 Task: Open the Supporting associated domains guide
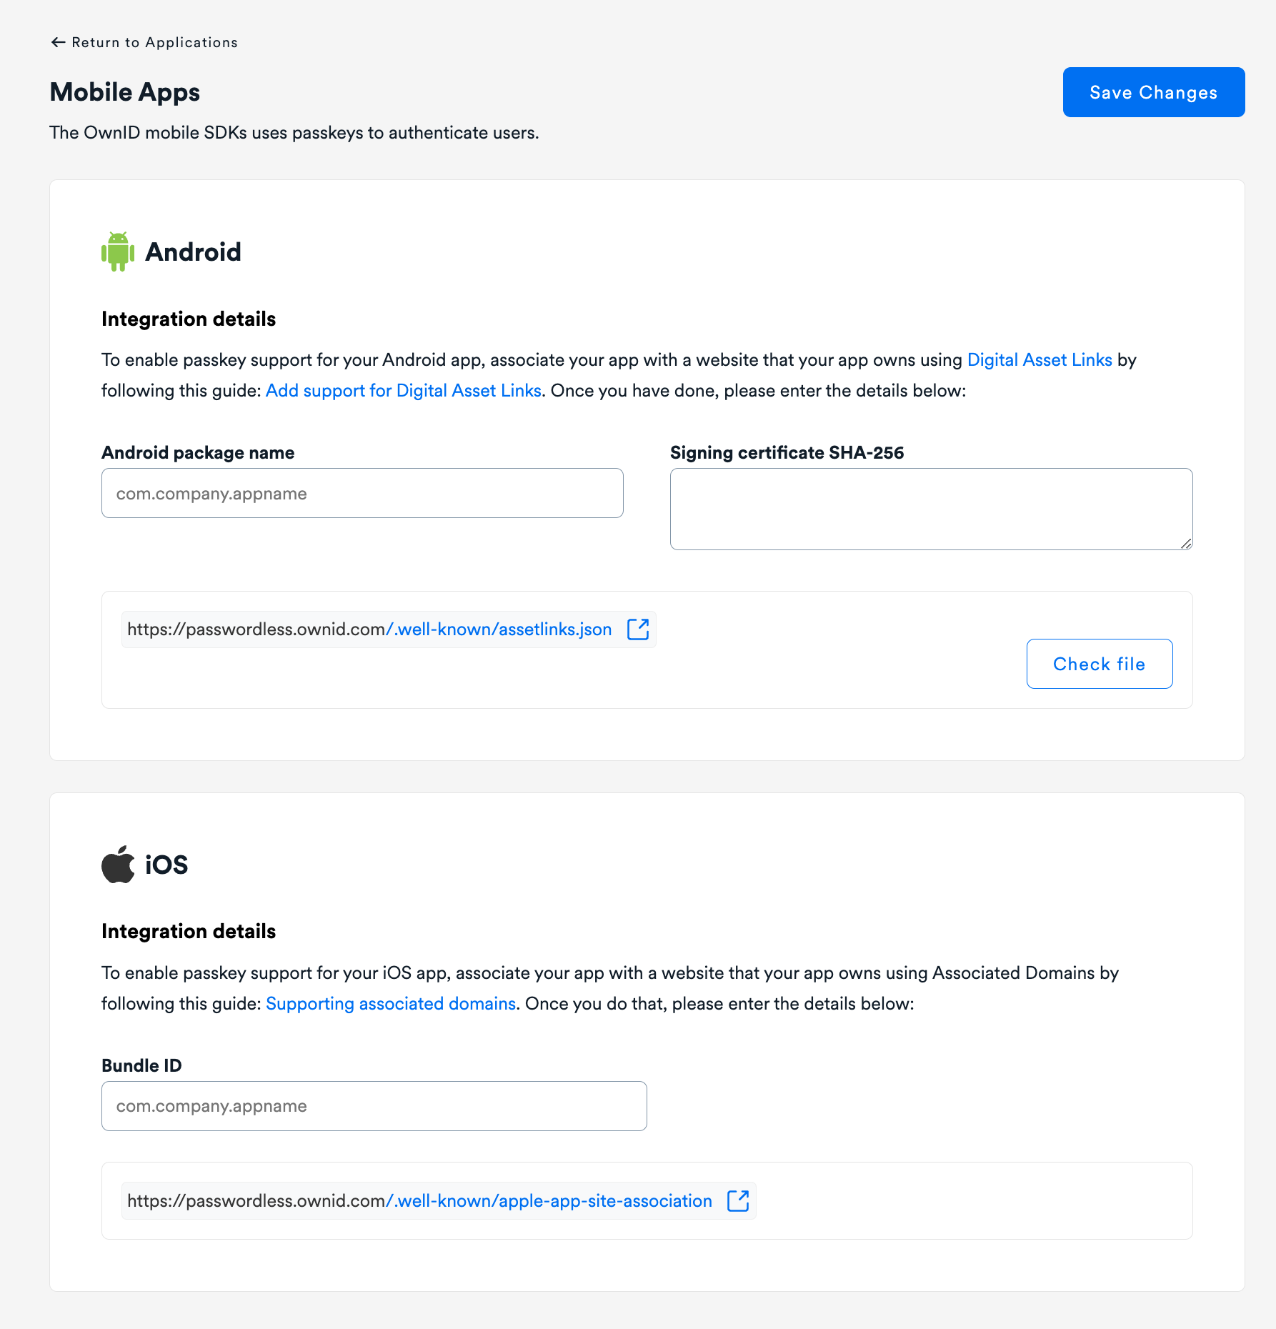(391, 1003)
